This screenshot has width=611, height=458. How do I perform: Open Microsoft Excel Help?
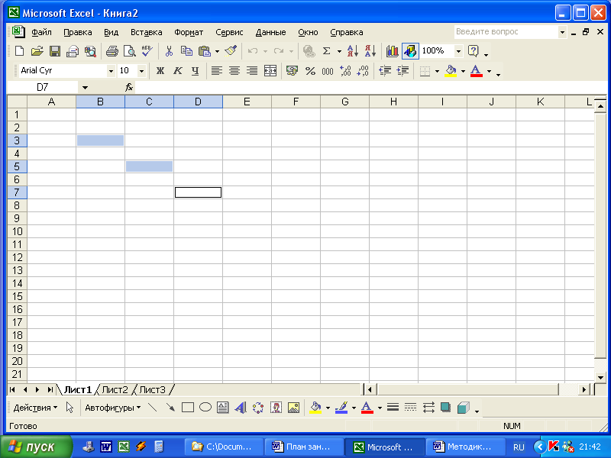pyautogui.click(x=473, y=51)
